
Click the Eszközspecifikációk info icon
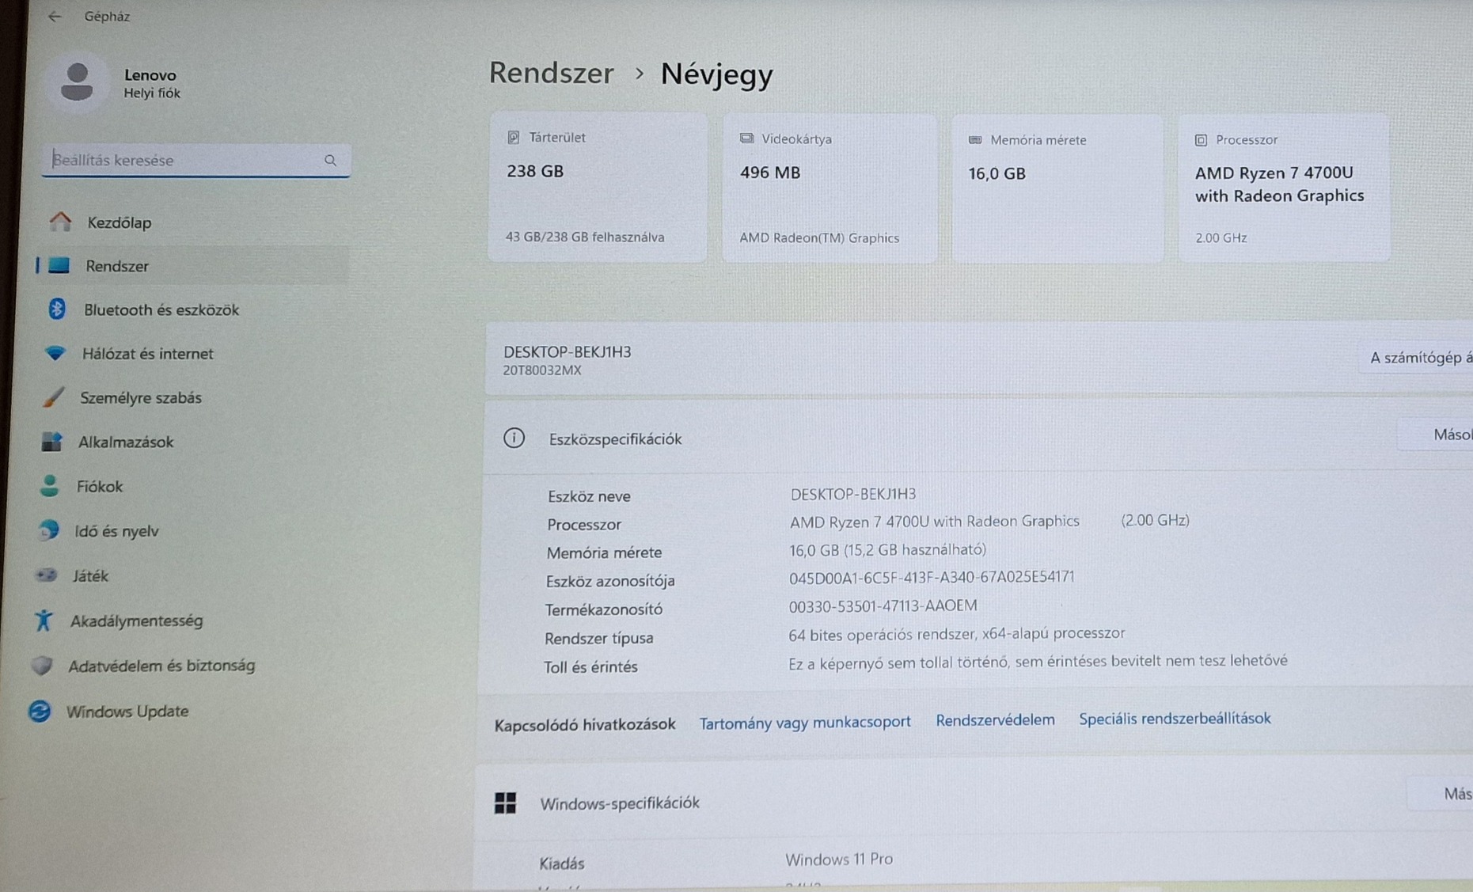tap(514, 438)
